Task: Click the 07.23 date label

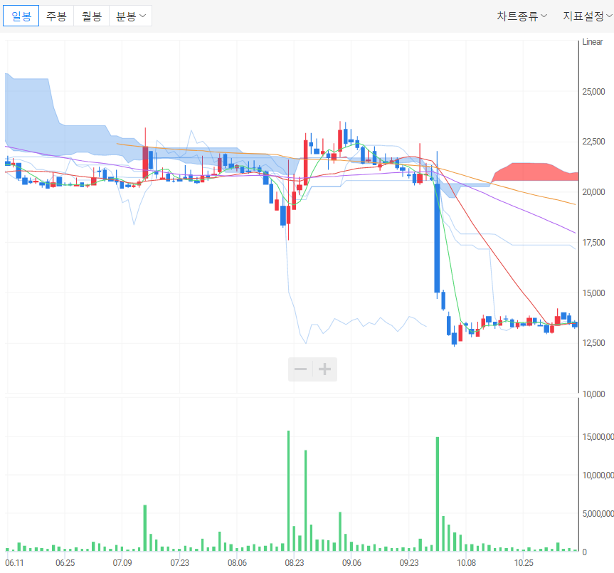Action: [180, 563]
